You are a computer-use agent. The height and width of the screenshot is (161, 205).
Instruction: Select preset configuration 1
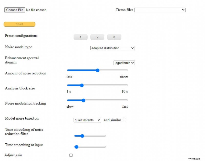[80, 37]
